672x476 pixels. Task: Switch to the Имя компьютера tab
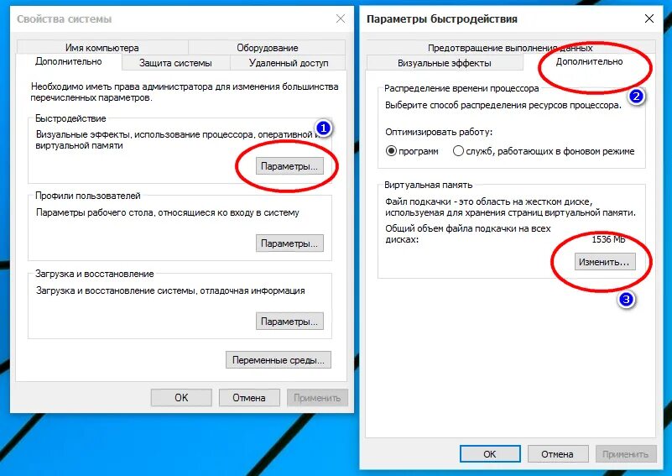(102, 48)
